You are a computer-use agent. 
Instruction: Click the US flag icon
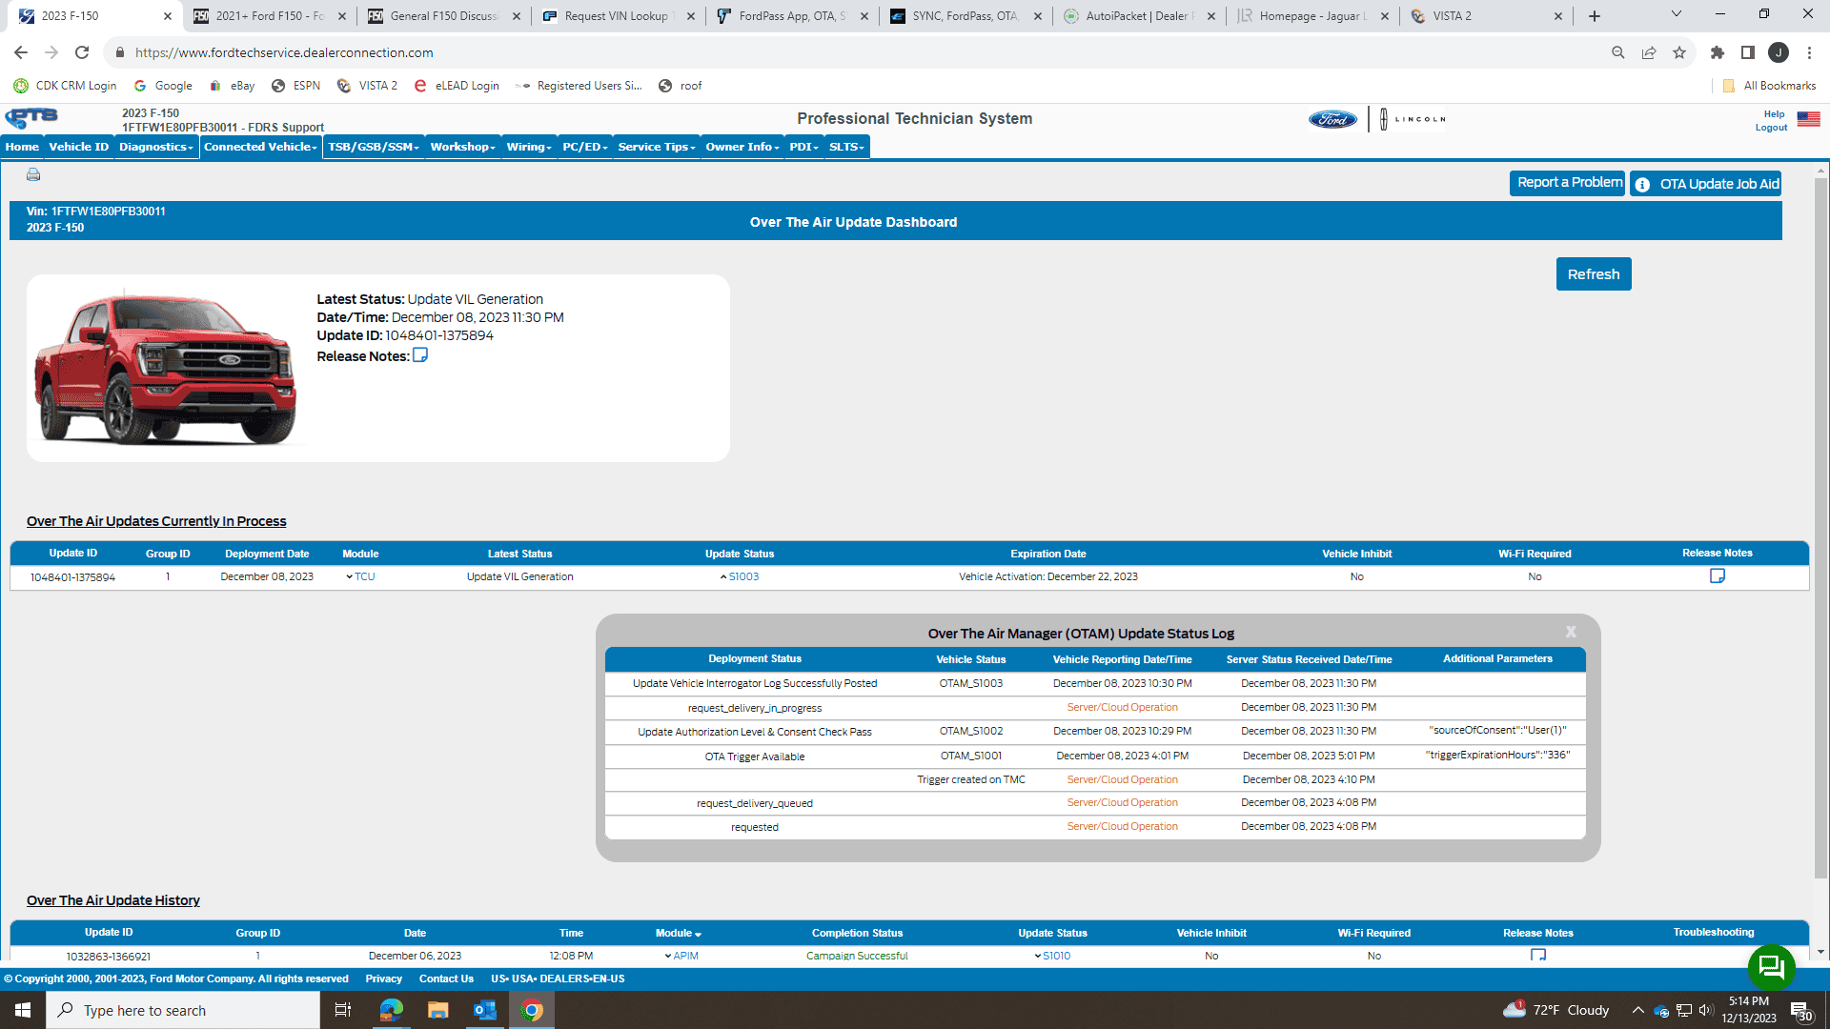[1808, 119]
